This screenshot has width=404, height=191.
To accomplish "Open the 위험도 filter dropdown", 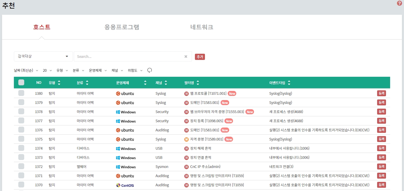I will pyautogui.click(x=135, y=71).
